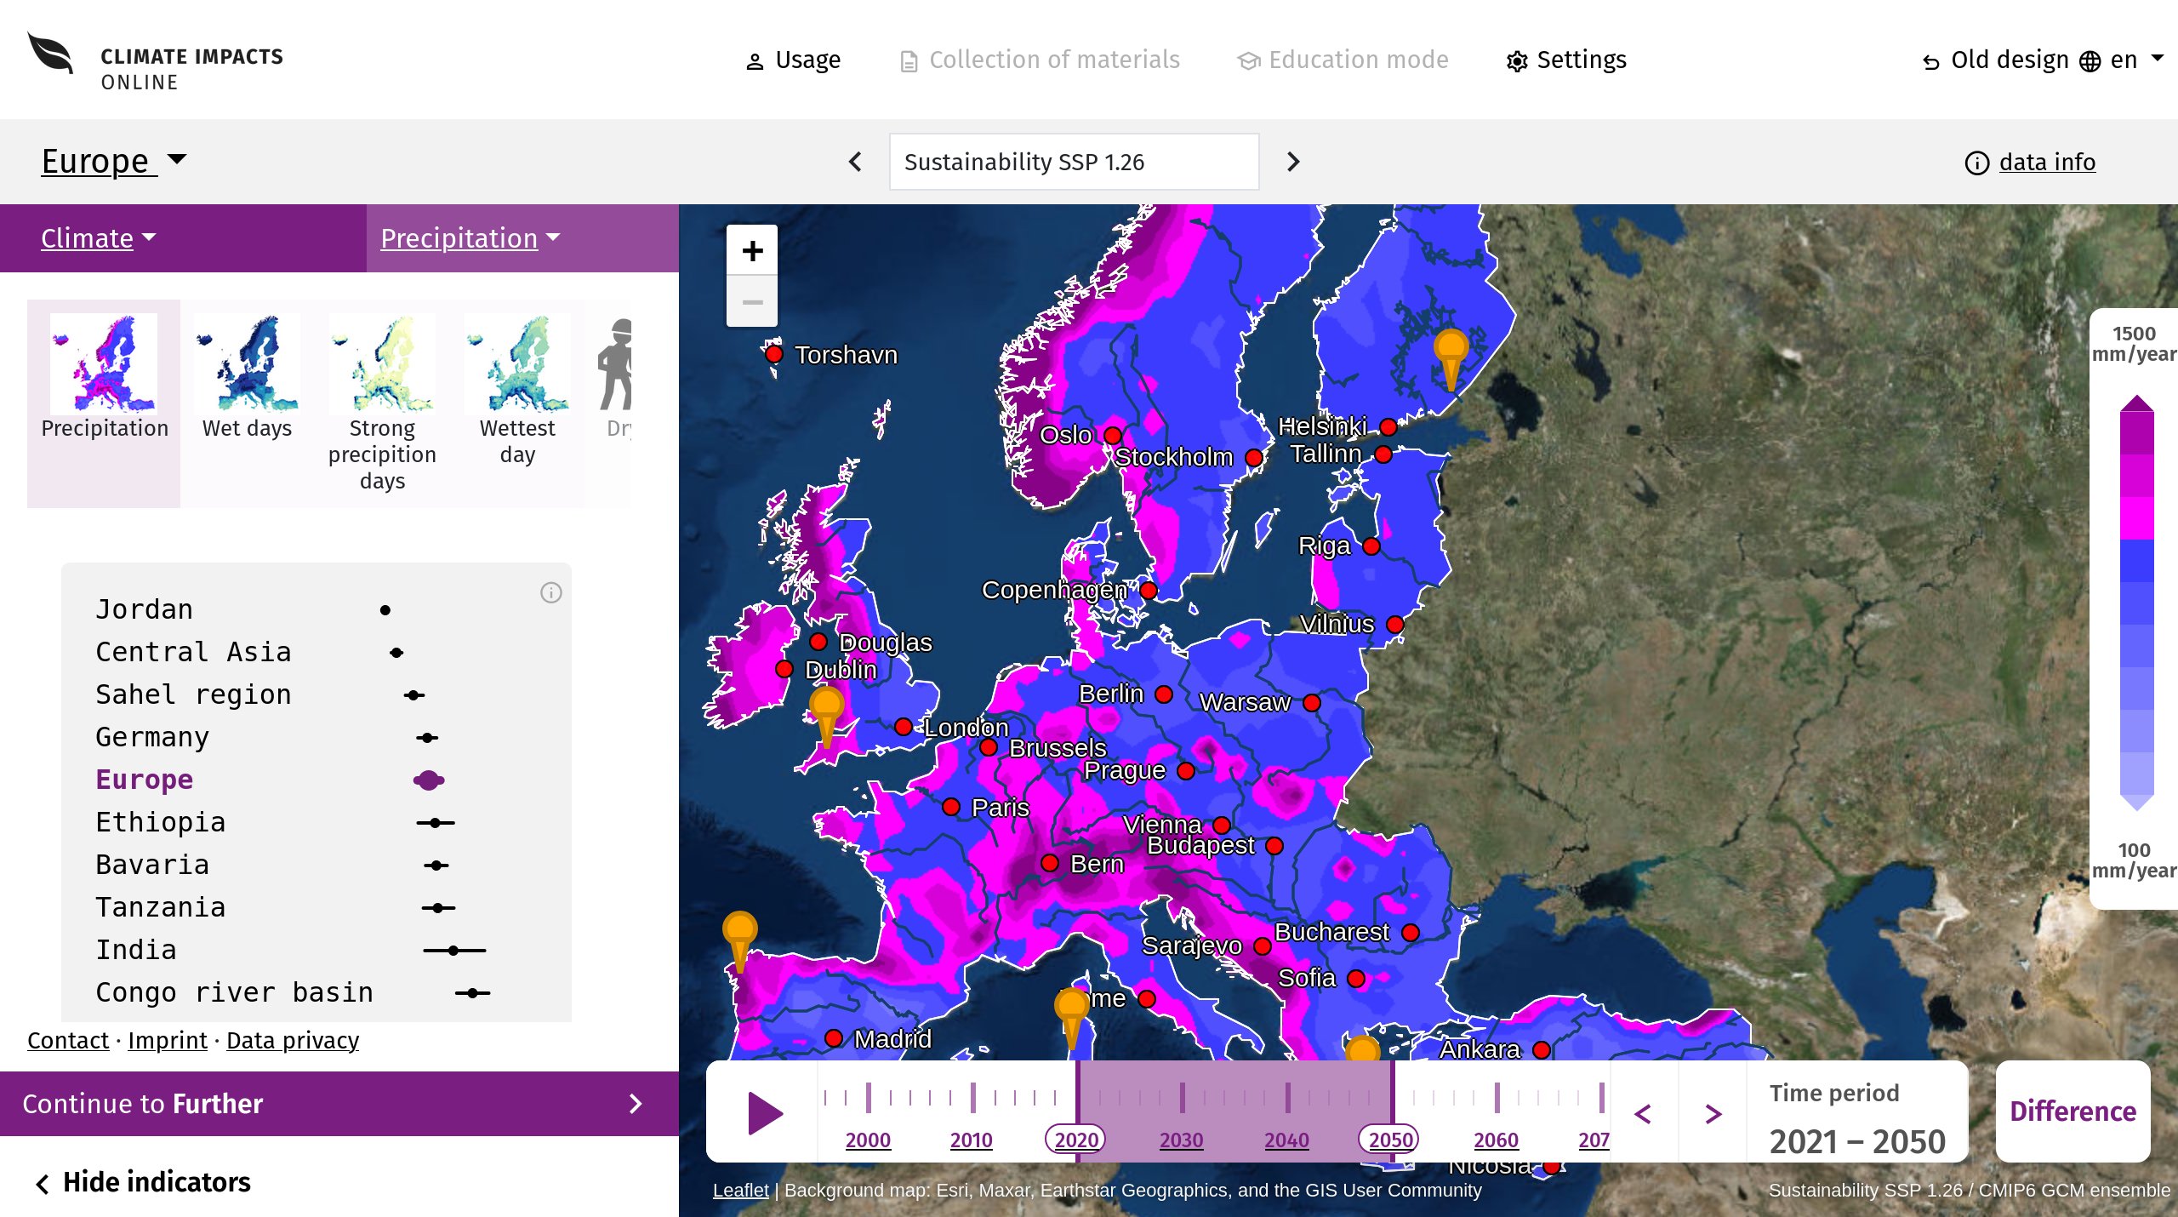Open the data info link
2178x1217 pixels.
(x=2047, y=162)
